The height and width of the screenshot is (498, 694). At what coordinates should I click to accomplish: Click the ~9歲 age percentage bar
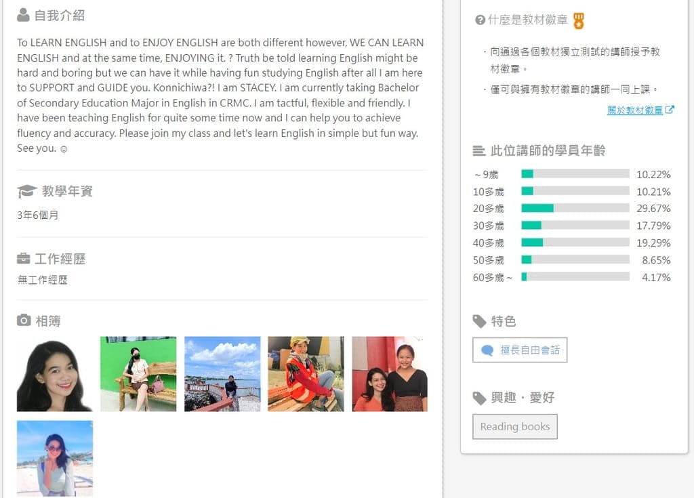575,173
